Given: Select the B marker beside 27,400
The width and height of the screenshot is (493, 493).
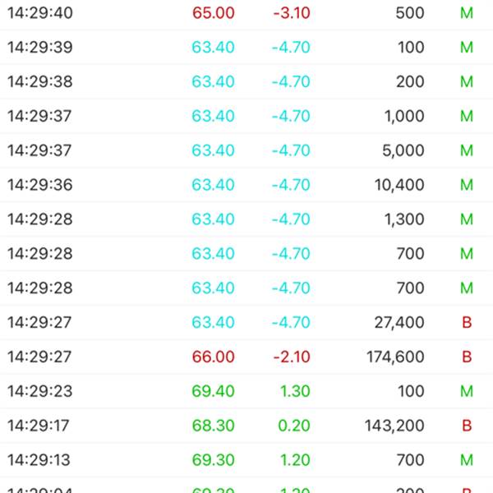Looking at the screenshot, I should [467, 323].
